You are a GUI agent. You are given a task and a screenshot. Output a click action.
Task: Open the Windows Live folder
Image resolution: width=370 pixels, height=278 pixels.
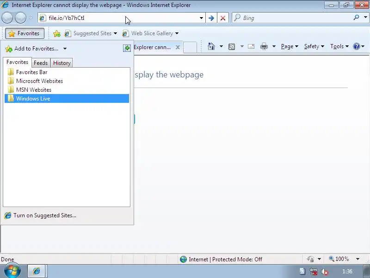coord(67,98)
